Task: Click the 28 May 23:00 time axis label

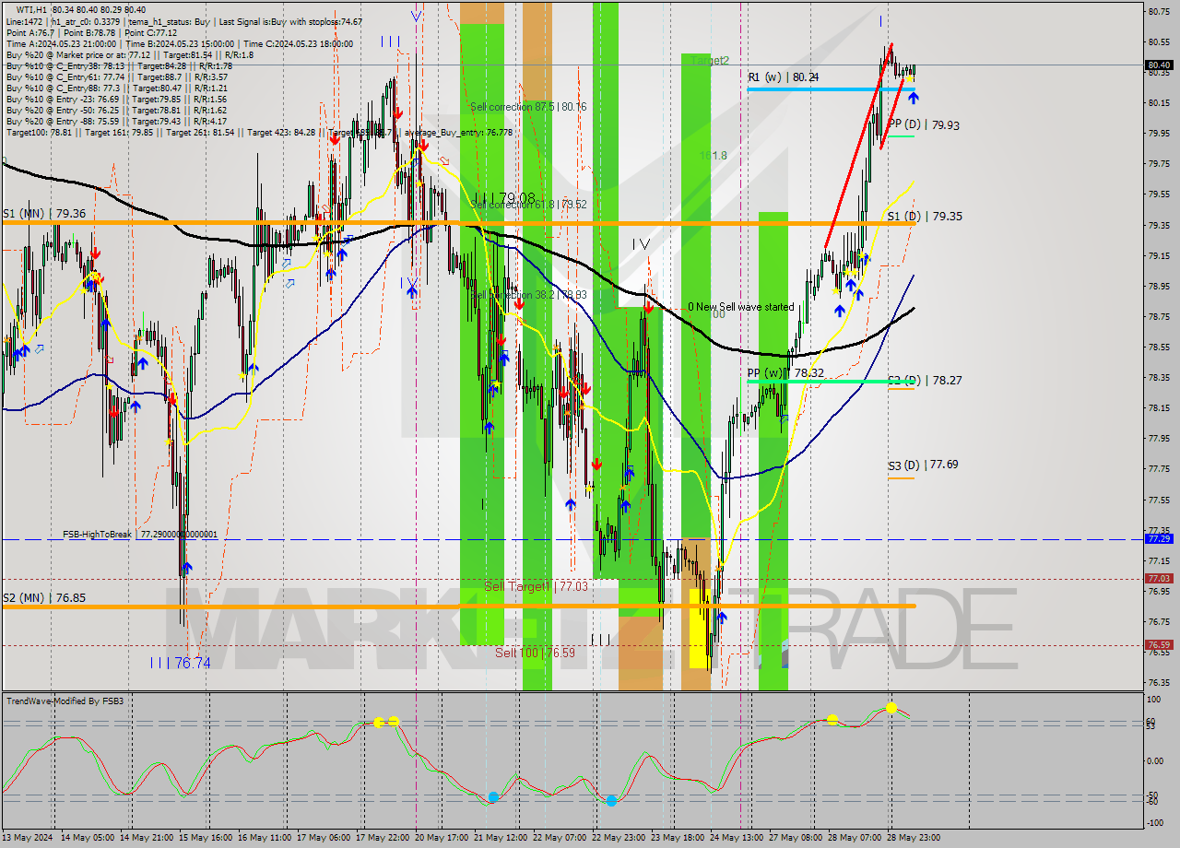Action: 915,837
